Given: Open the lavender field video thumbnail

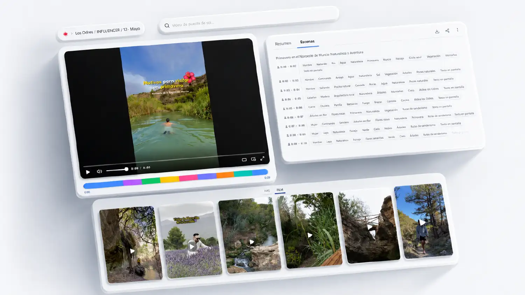Looking at the screenshot, I should point(191,240).
